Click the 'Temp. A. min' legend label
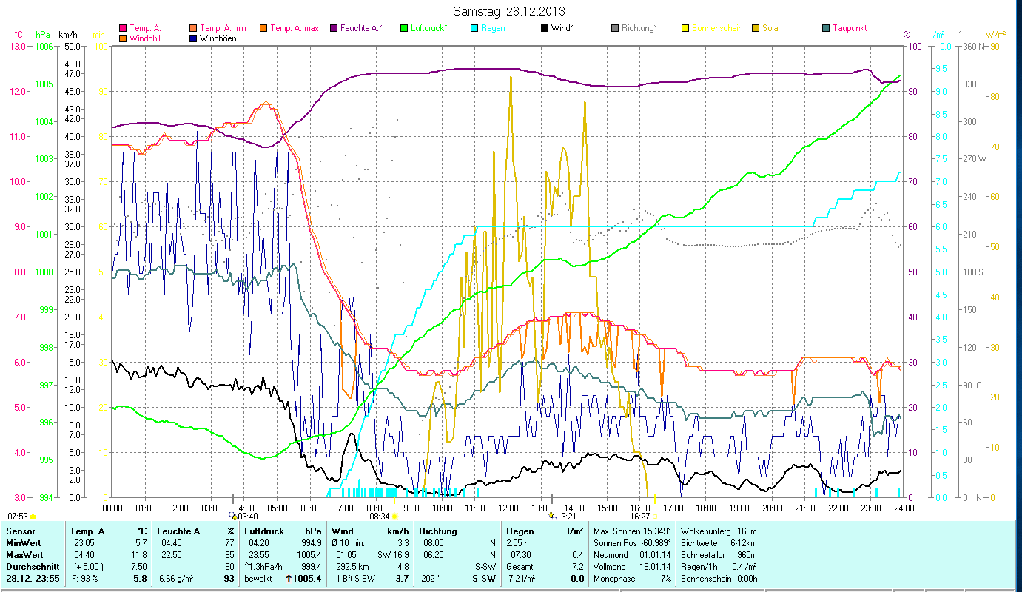 click(223, 29)
